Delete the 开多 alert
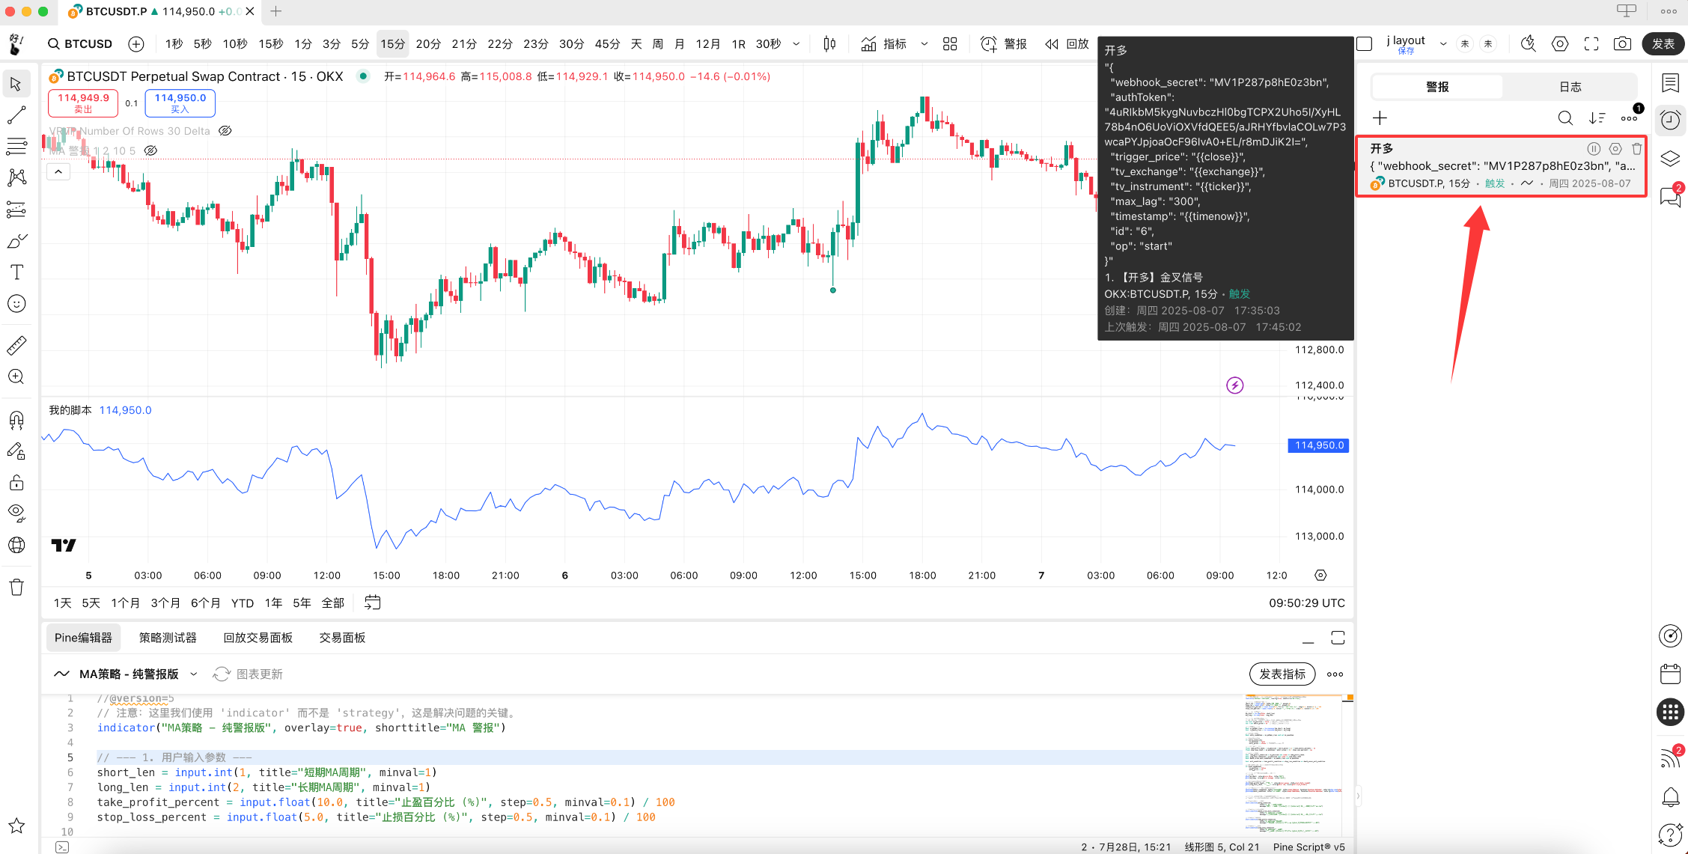This screenshot has height=854, width=1688. click(x=1637, y=149)
